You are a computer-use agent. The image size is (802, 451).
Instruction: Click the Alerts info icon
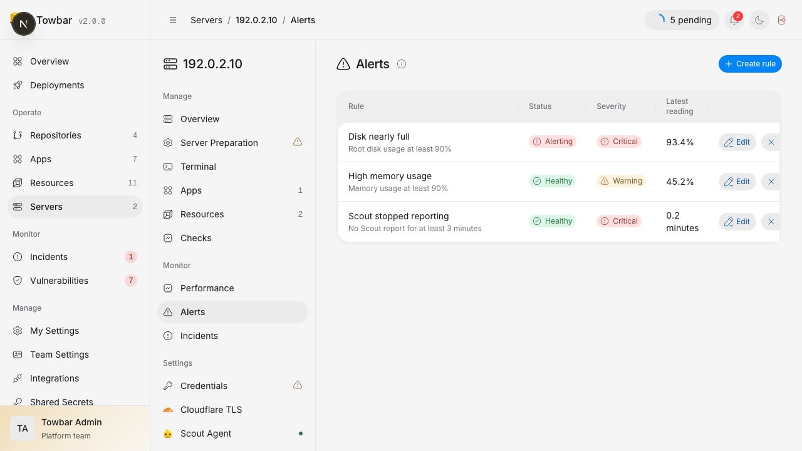pyautogui.click(x=402, y=64)
